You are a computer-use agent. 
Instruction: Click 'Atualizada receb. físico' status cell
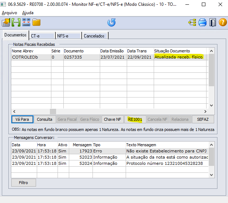point(180,57)
